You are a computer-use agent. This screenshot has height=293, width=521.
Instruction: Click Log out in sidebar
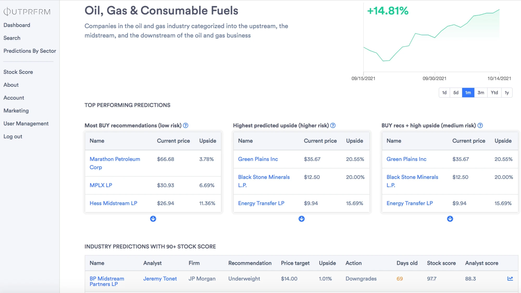[x=13, y=136]
